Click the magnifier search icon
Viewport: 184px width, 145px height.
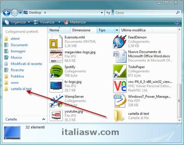[178, 12]
